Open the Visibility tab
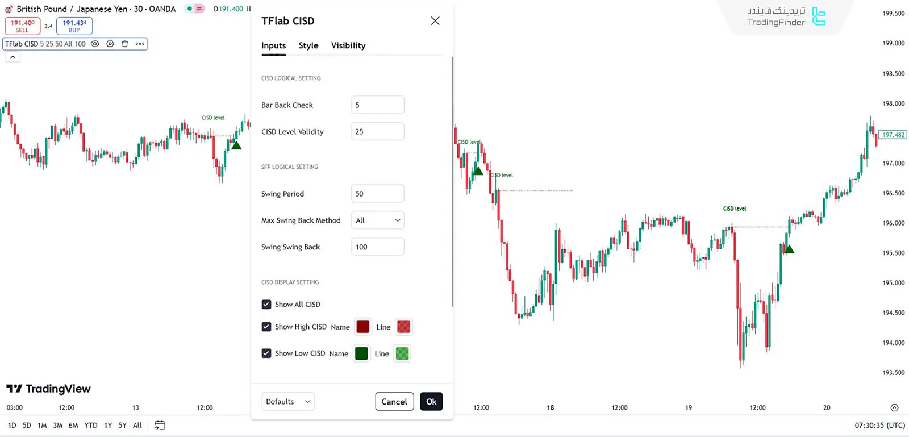 tap(348, 45)
